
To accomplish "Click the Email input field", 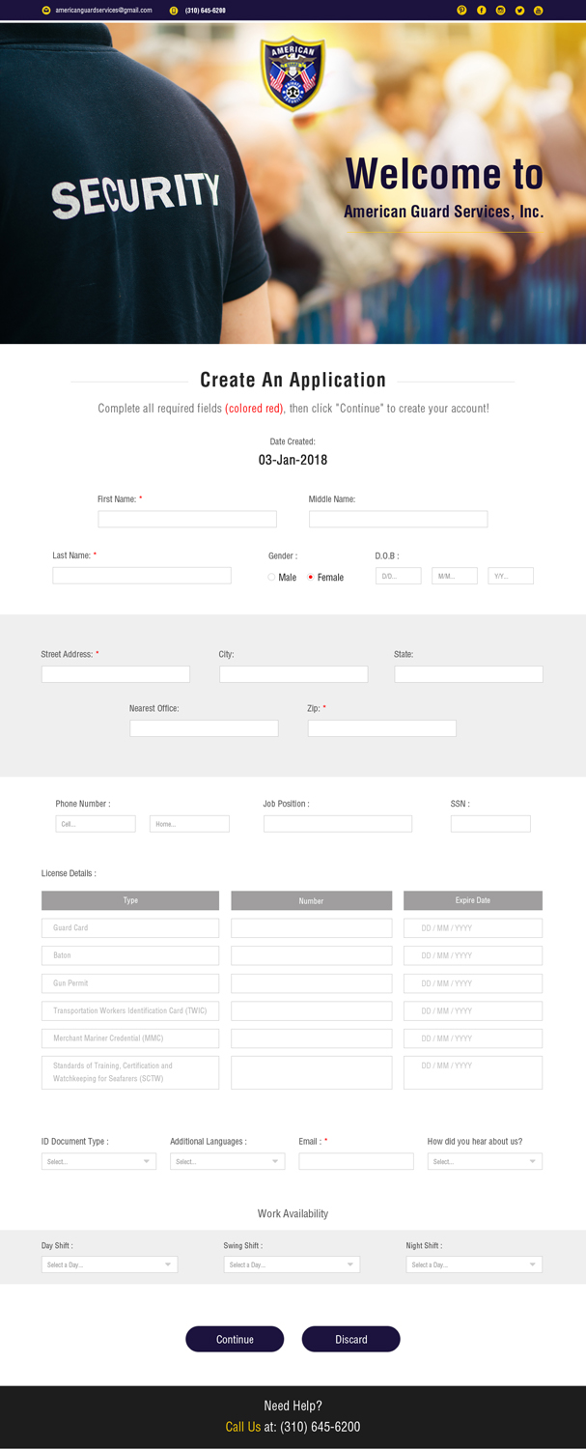I will point(356,1161).
